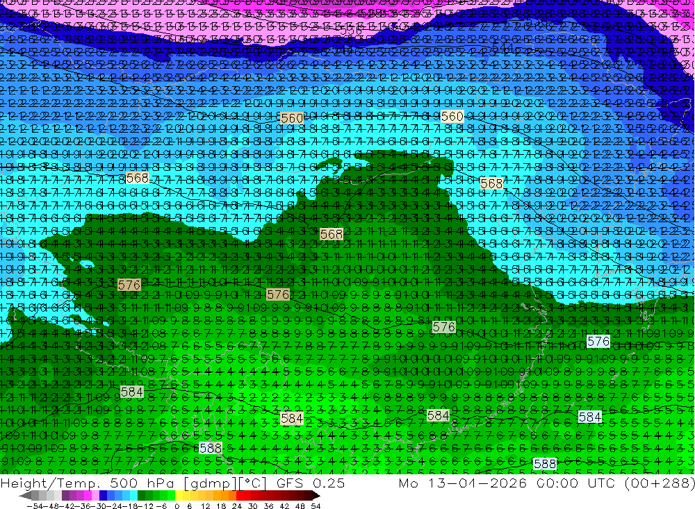Click the rightmost '588' contour label
This screenshot has height=509, width=695.
(x=545, y=464)
